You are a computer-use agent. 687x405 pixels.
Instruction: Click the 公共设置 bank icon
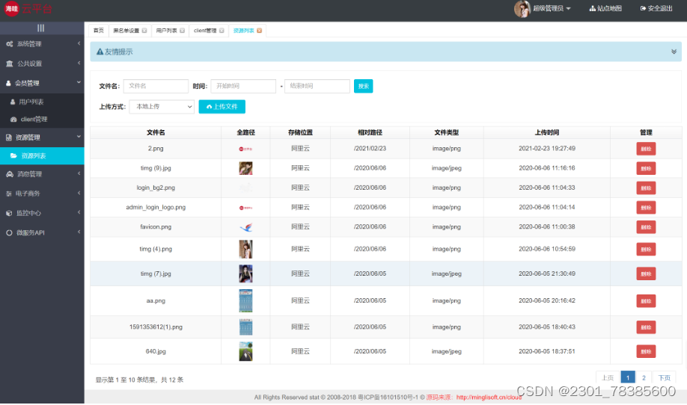pos(9,64)
